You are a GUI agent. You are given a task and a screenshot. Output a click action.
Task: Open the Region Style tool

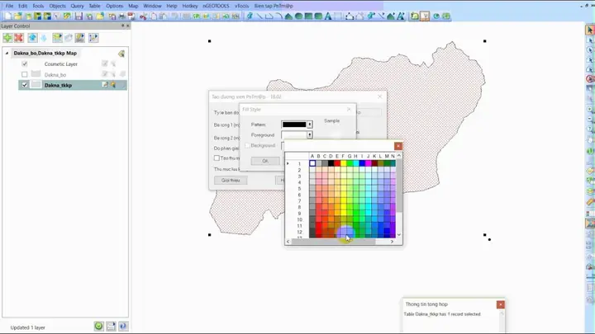click(x=391, y=16)
